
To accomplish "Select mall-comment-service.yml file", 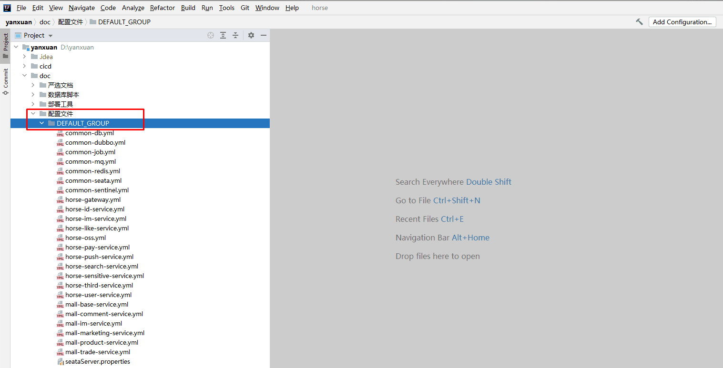I will pos(104,314).
